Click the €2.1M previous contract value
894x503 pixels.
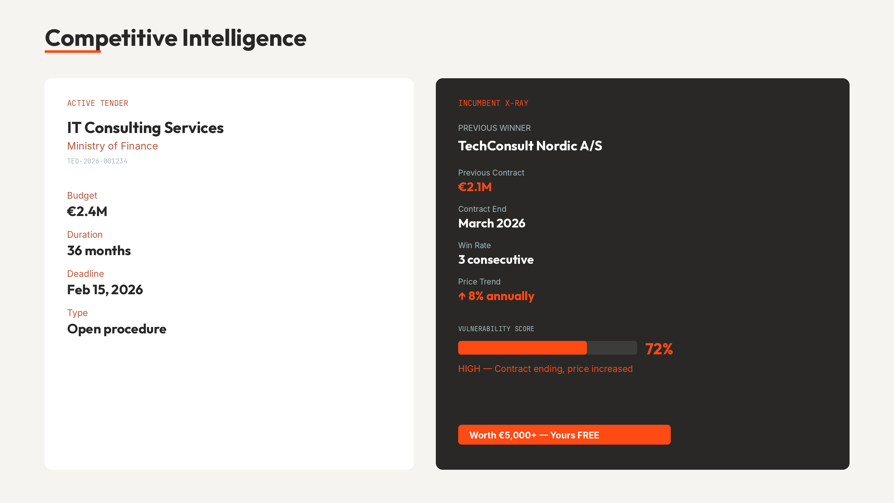pyautogui.click(x=475, y=187)
